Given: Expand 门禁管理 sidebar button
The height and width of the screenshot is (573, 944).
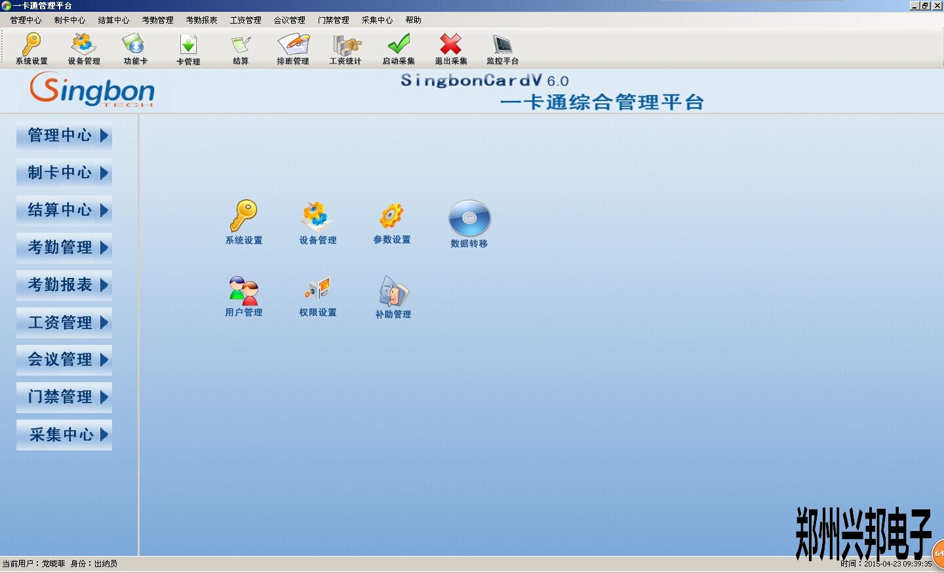Looking at the screenshot, I should pos(64,397).
